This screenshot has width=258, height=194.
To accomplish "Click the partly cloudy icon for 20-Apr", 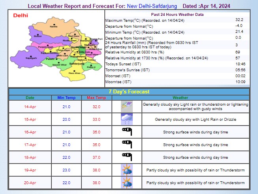I will 127,183.
